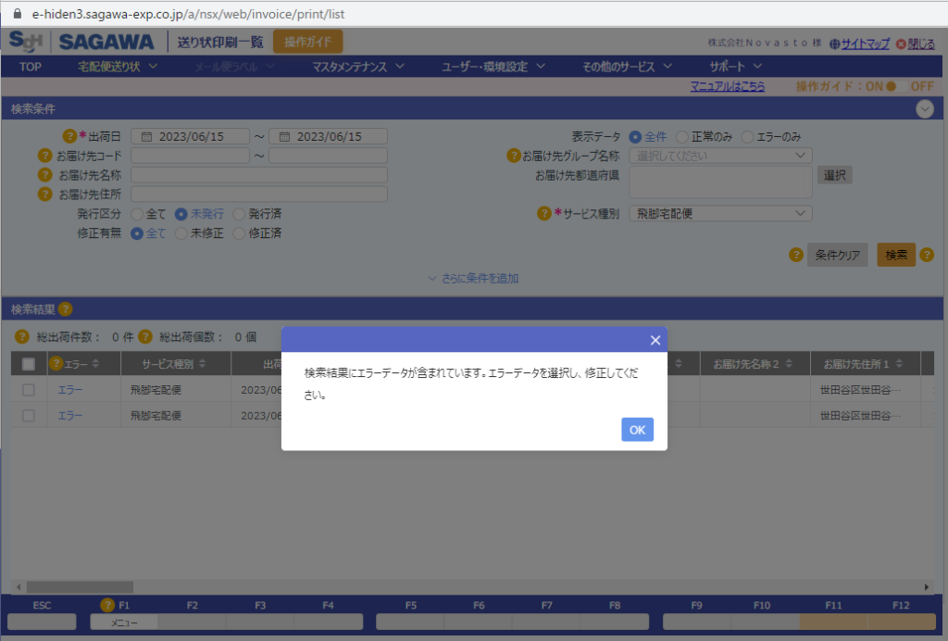The image size is (948, 641).
Task: Open the マスタメンテナンス menu
Action: pos(358,67)
